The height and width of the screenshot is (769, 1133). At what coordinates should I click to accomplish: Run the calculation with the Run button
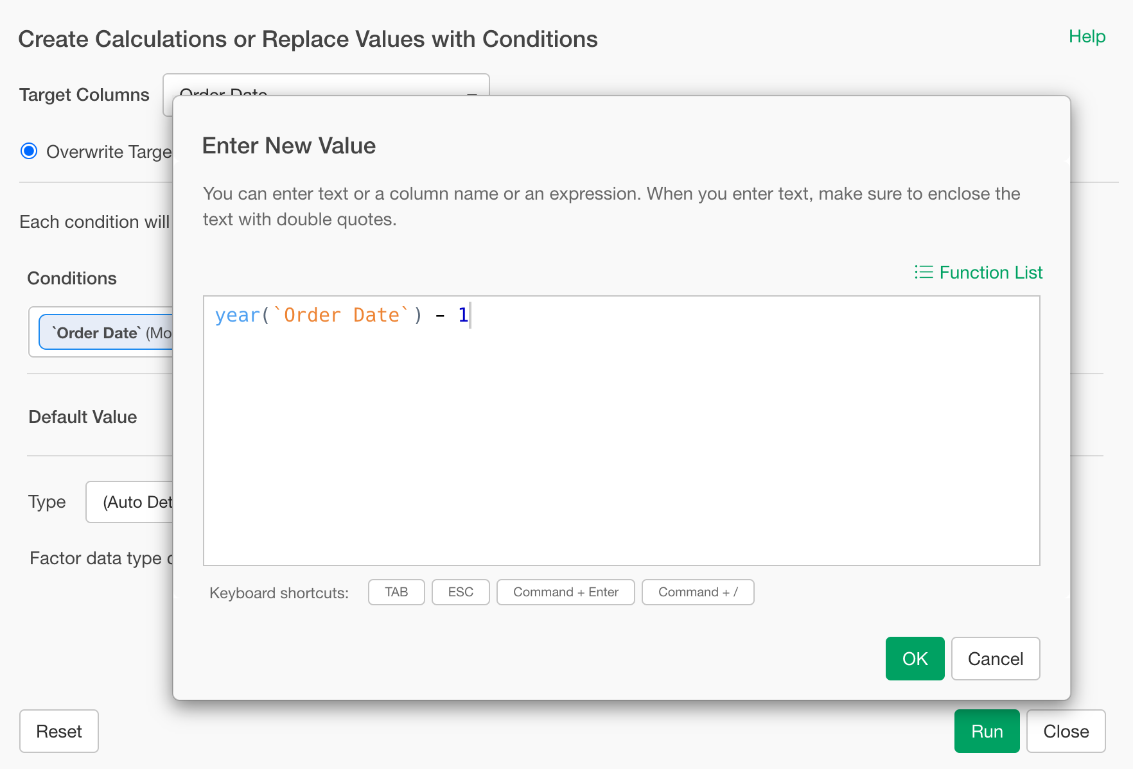click(x=987, y=731)
